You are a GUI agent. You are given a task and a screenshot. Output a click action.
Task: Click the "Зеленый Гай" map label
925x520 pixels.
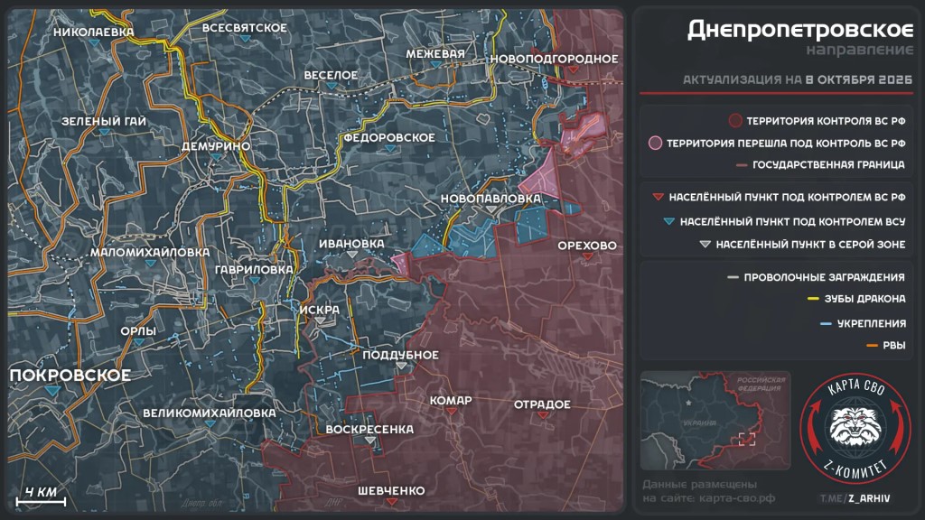pyautogui.click(x=104, y=122)
